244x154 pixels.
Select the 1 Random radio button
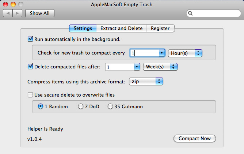click(41, 106)
